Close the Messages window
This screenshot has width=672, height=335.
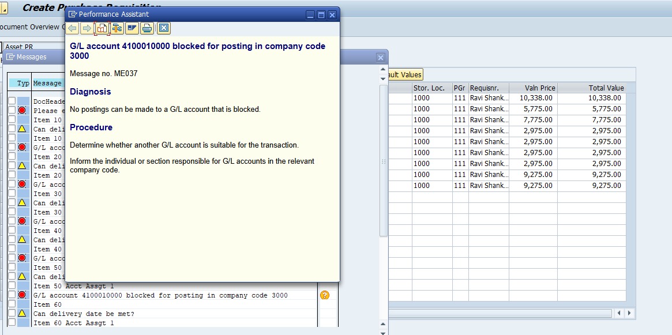click(x=381, y=58)
